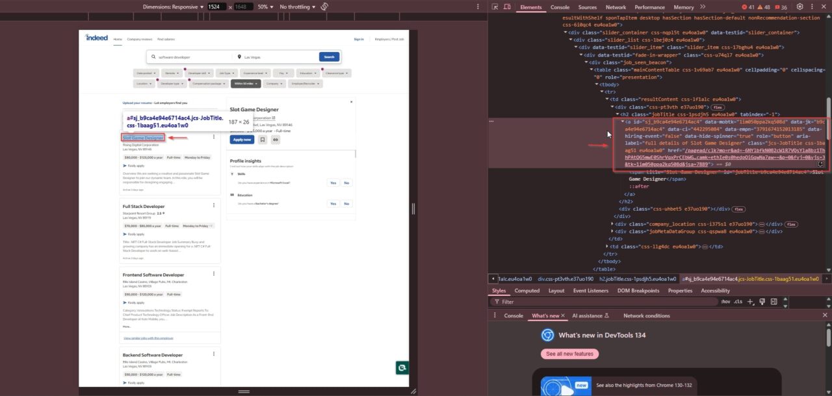The height and width of the screenshot is (396, 832).
Task: Click the Slot Game Designer job title link
Action: (143, 138)
